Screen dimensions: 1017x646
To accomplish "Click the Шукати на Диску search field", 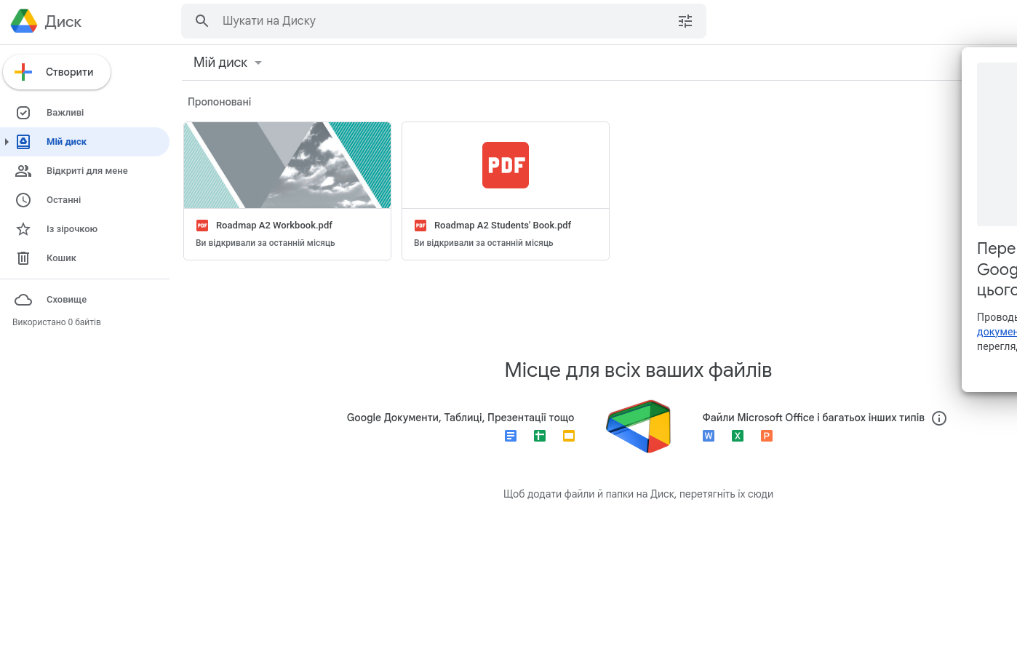I will (x=444, y=20).
